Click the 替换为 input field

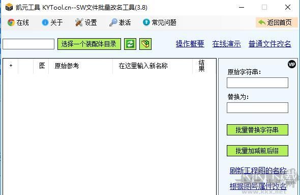[x=257, y=107]
